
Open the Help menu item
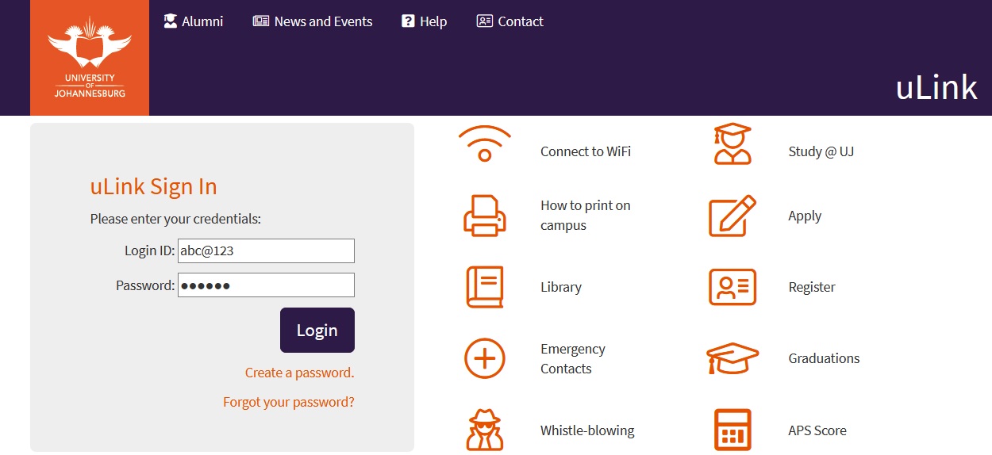[x=425, y=21]
